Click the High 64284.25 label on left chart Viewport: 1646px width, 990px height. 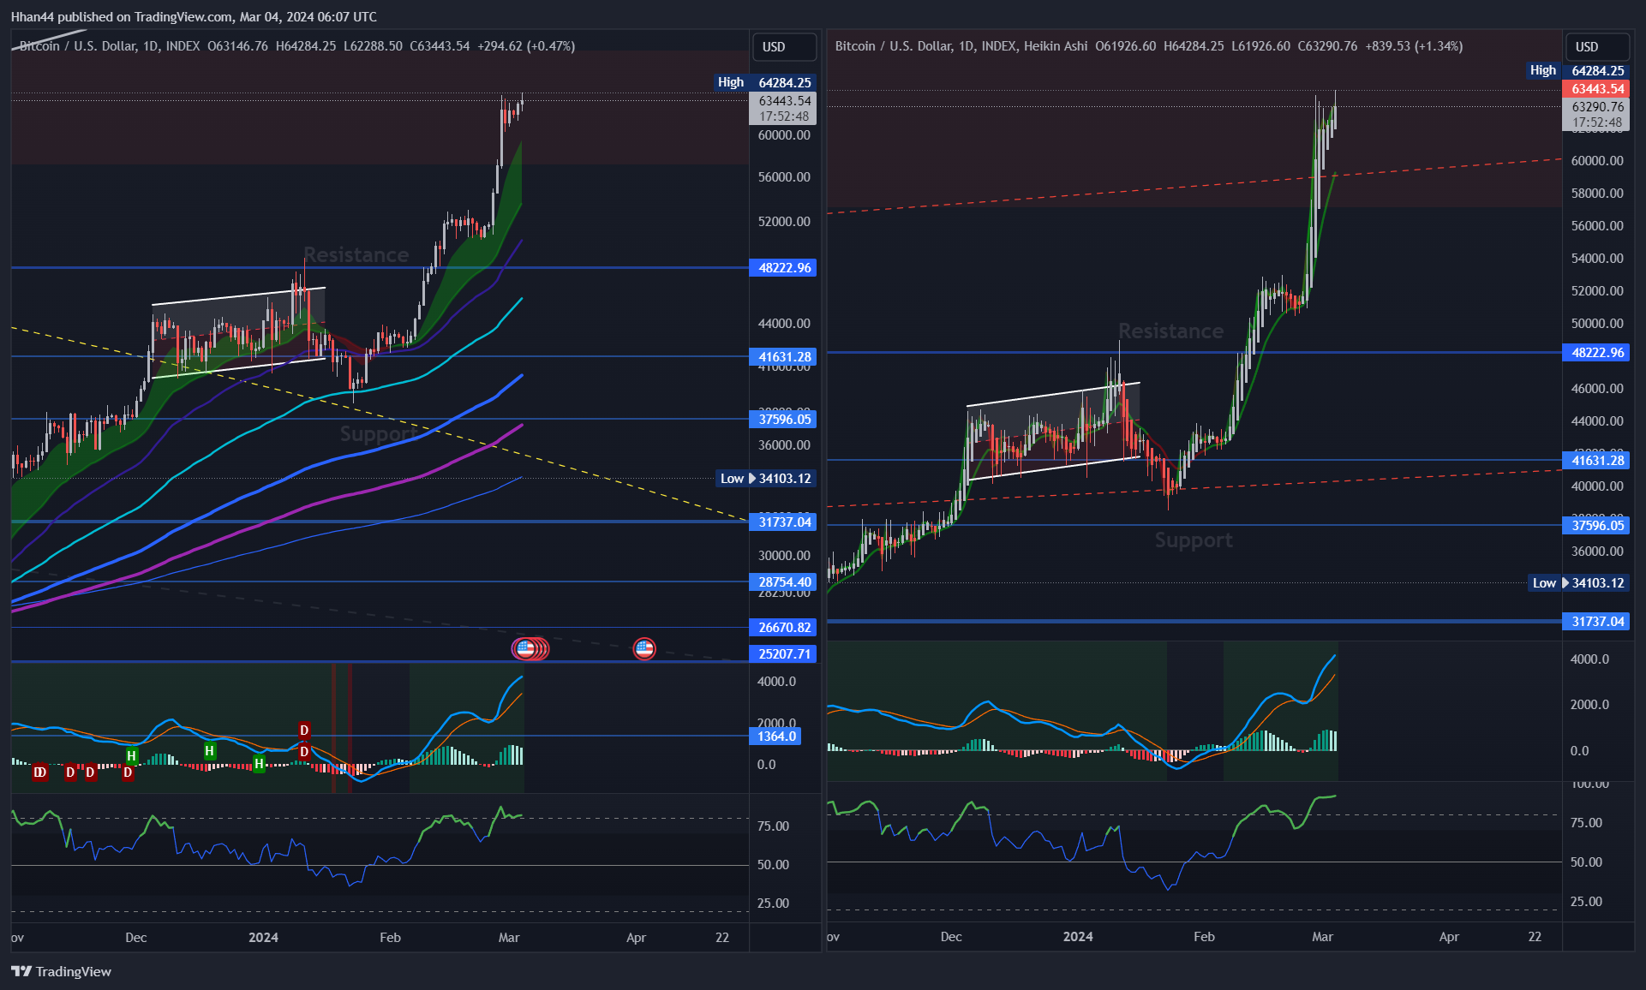click(x=765, y=82)
